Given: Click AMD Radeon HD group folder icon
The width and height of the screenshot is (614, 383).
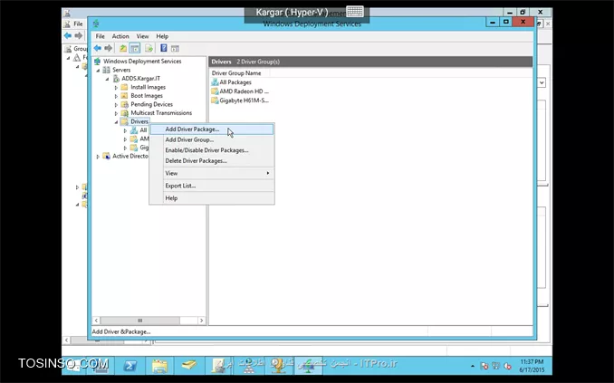Looking at the screenshot, I should click(x=215, y=91).
